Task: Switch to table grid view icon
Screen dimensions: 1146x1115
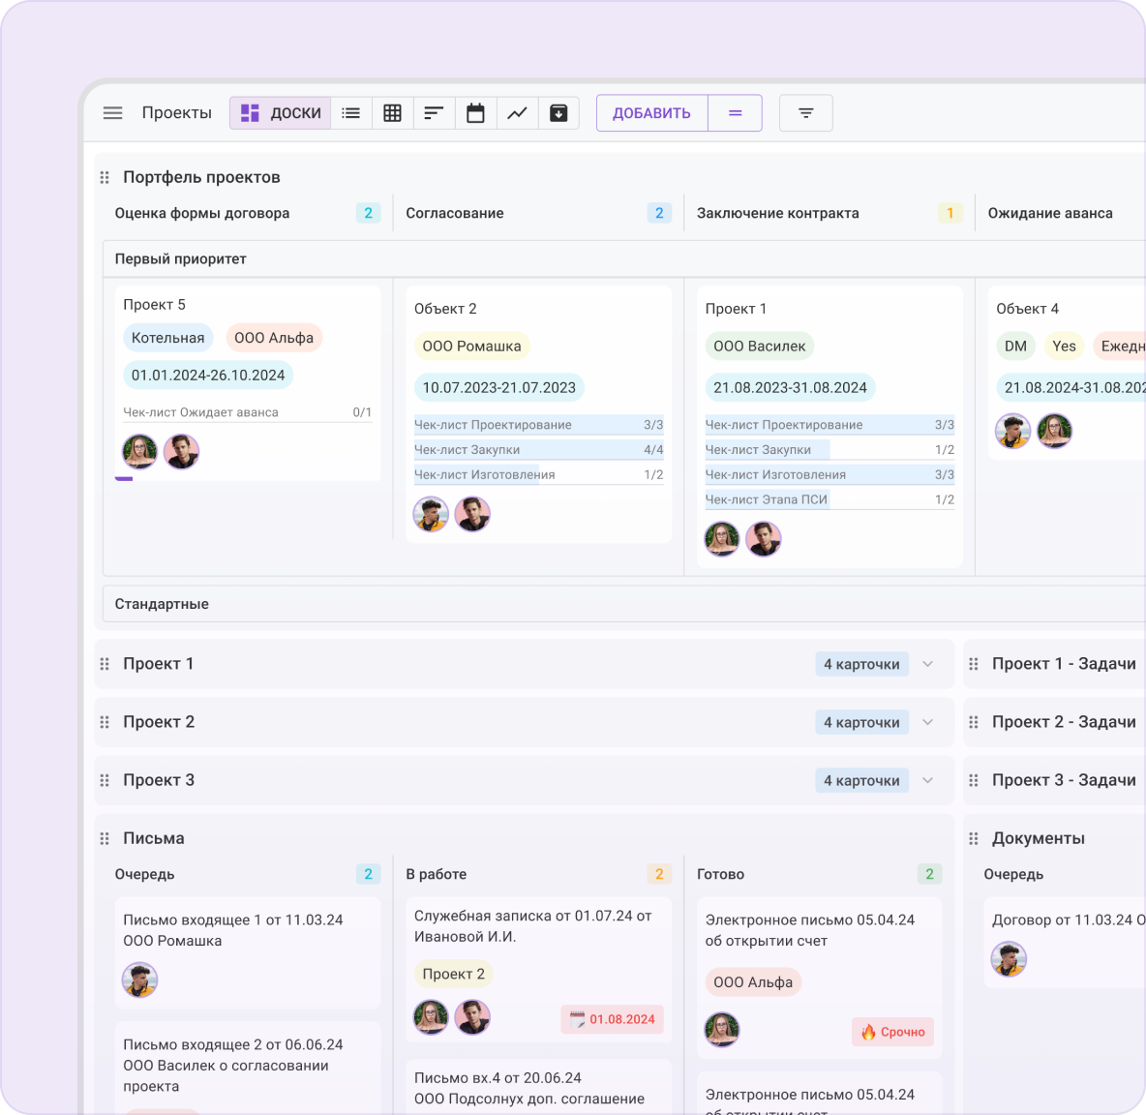Action: [392, 113]
